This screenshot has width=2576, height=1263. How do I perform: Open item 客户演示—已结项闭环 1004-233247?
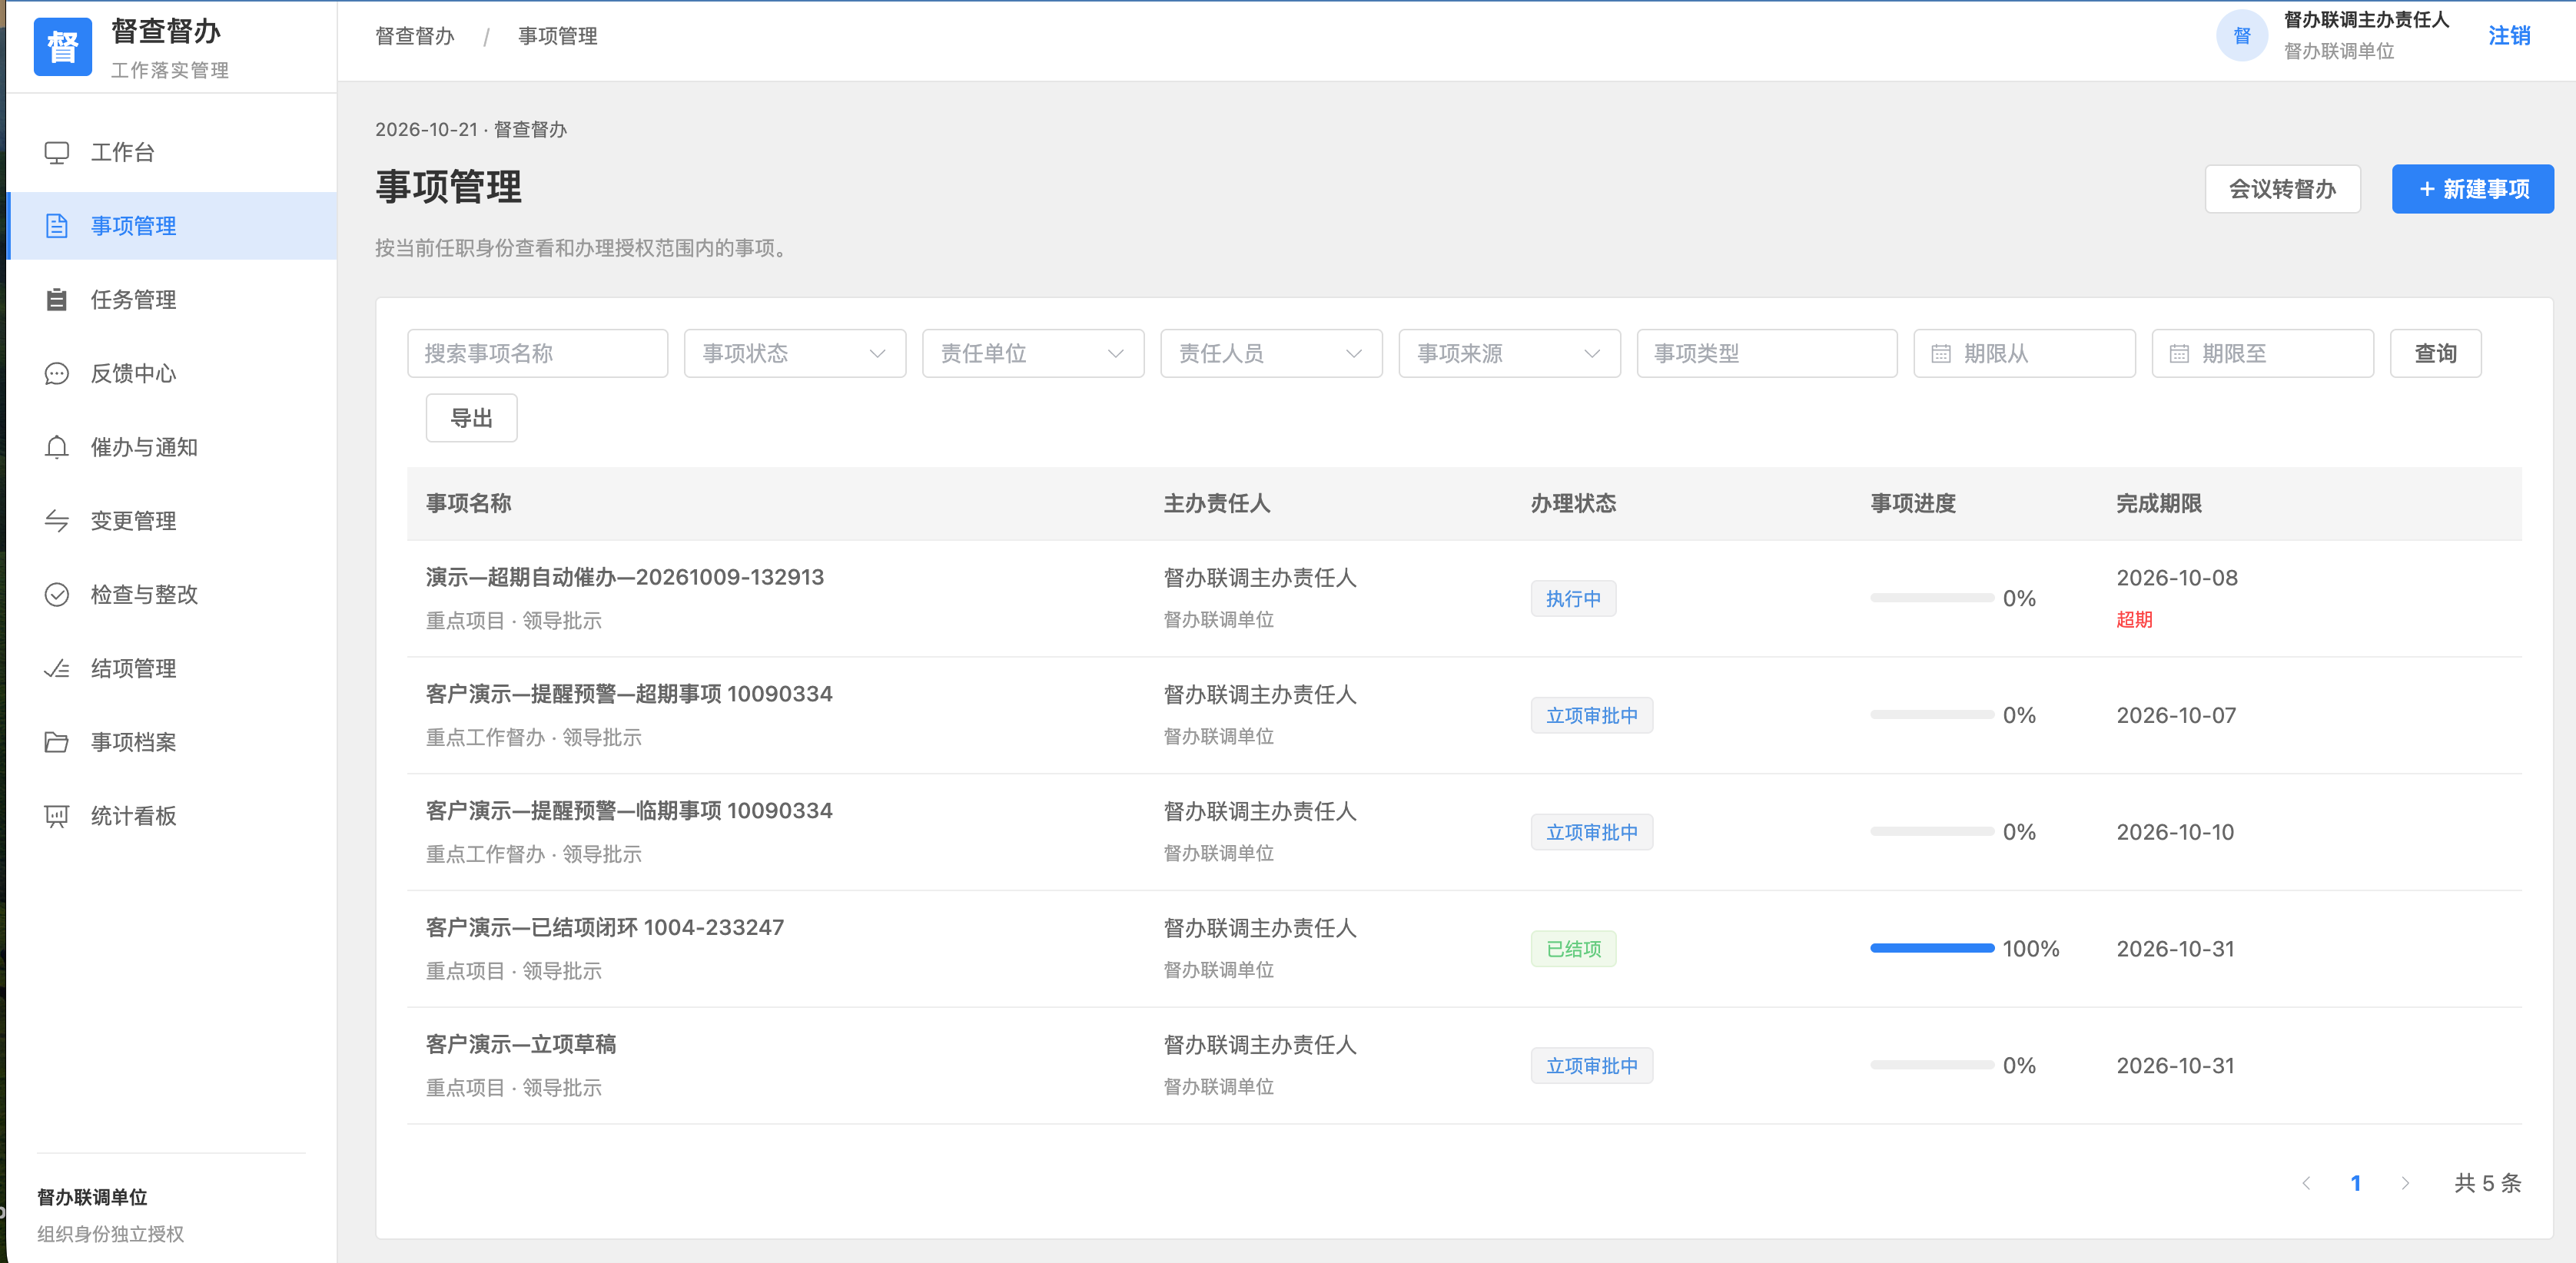[604, 927]
